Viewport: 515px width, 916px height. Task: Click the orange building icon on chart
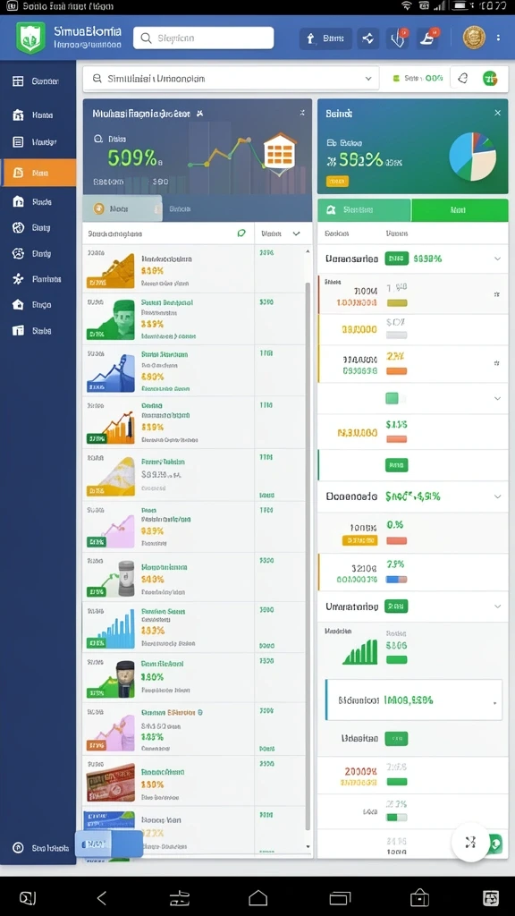[280, 151]
